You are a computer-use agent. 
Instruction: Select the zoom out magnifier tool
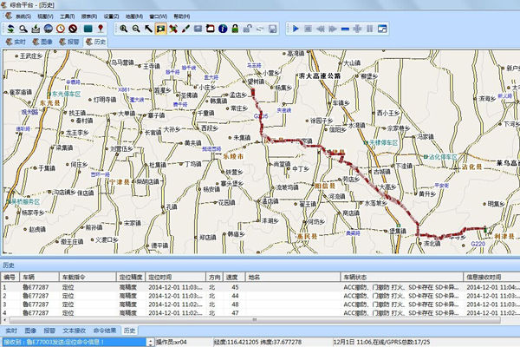(x=135, y=29)
